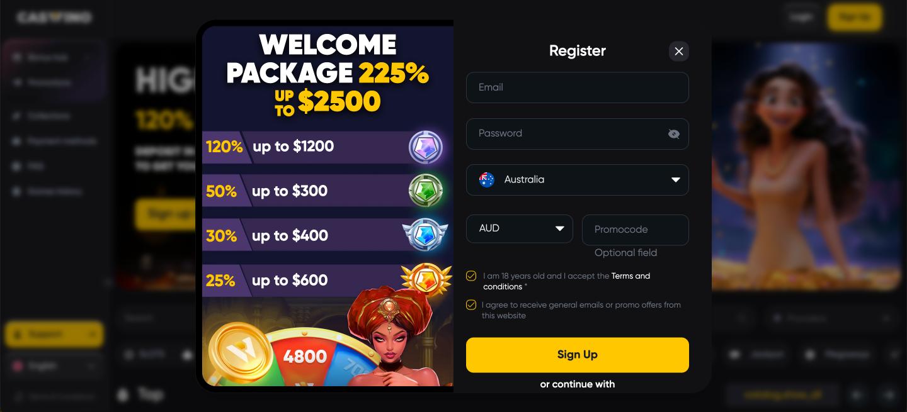Open the English language selector in sidebar
907x412 pixels.
[x=54, y=366]
